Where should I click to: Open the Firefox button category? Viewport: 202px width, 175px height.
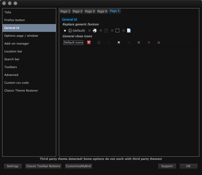pyautogui.click(x=29, y=20)
